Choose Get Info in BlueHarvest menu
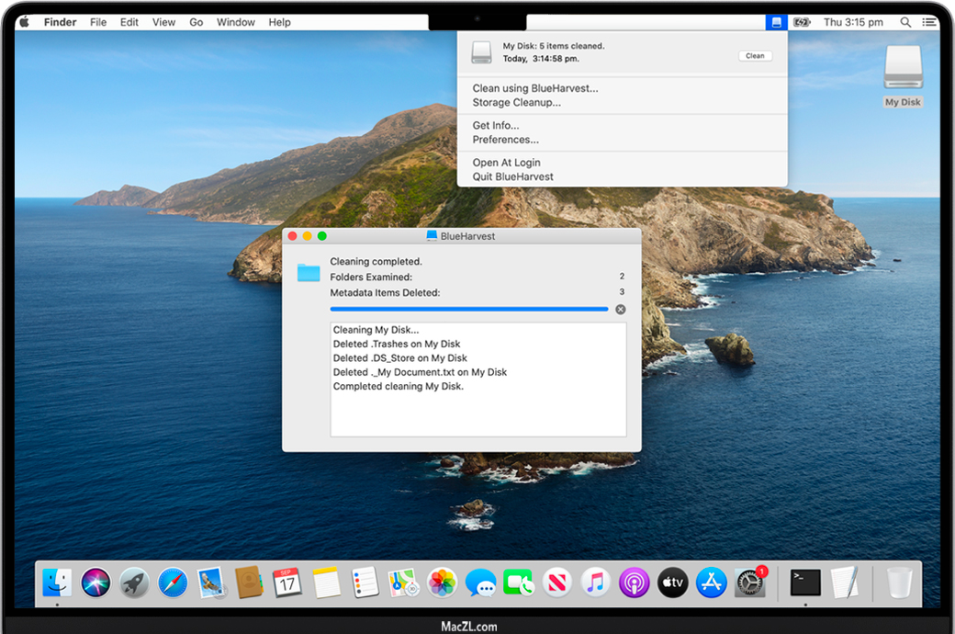 point(495,126)
